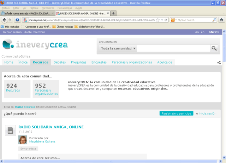The width and height of the screenshot is (226, 163).
Task: Open the Historial menu
Action: pyautogui.click(x=34, y=7)
